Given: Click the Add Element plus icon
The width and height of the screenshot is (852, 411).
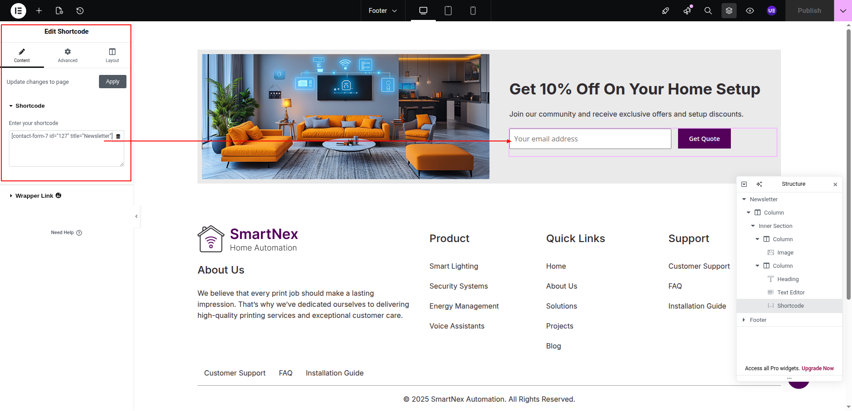Looking at the screenshot, I should (x=39, y=11).
